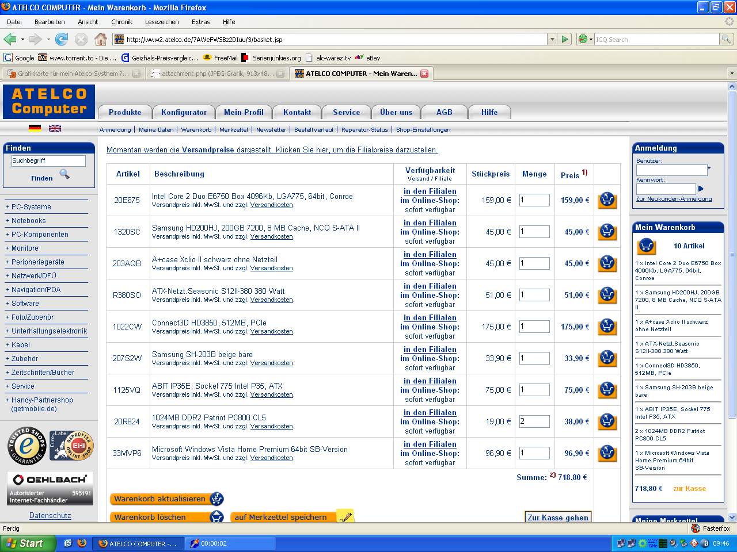Click the blue login arrow next to Kennwort

[701, 189]
